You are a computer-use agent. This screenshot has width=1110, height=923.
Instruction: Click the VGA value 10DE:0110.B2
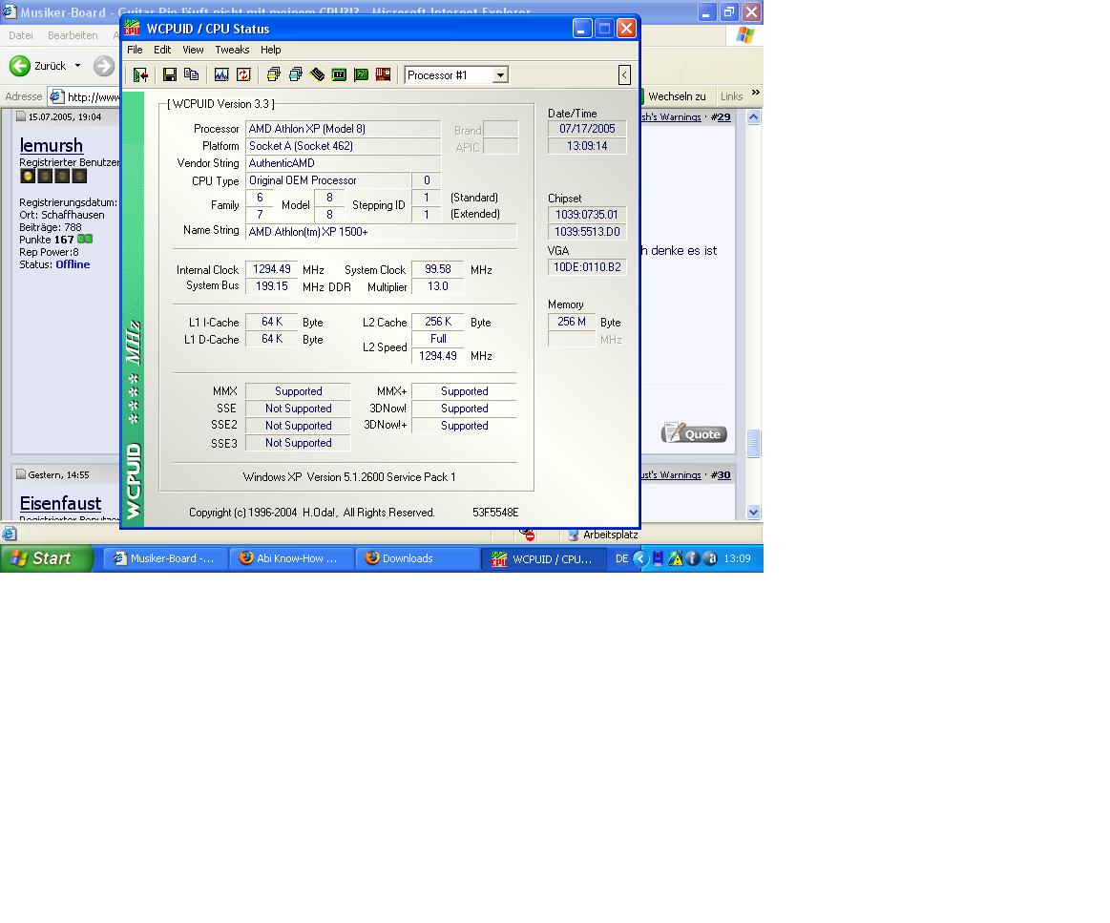click(x=587, y=267)
